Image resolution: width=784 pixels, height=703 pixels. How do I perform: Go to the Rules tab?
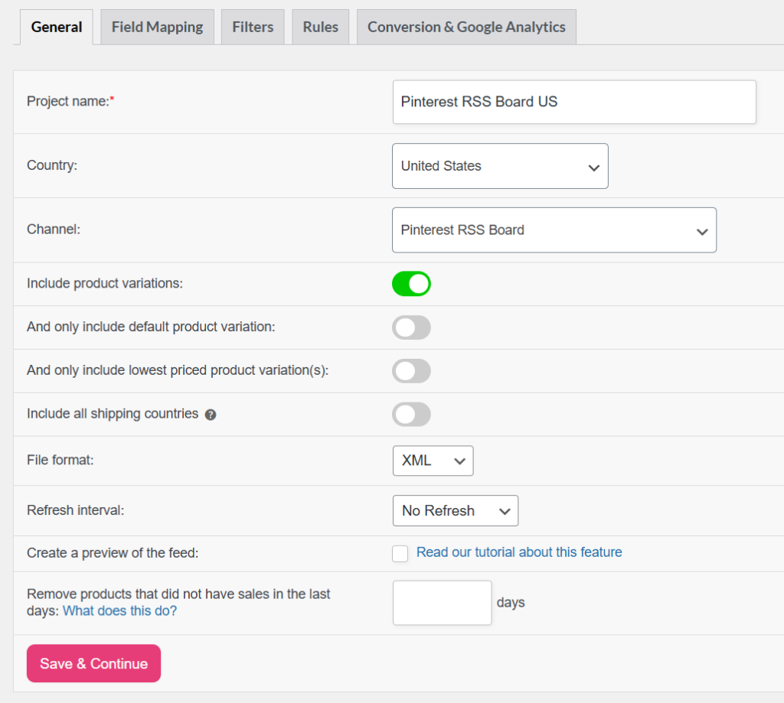pyautogui.click(x=321, y=27)
